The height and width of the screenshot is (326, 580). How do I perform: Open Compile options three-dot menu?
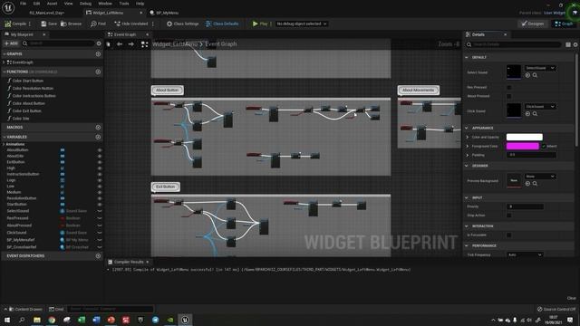[x=30, y=24]
